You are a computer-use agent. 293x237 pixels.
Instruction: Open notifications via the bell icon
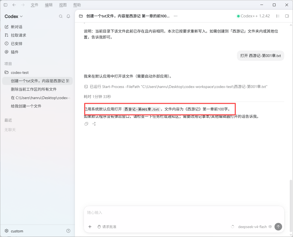[68, 16]
